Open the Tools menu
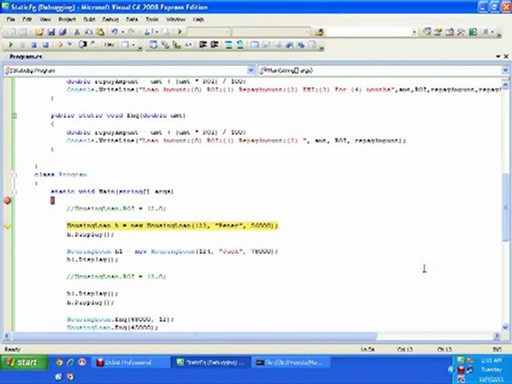 coord(152,20)
